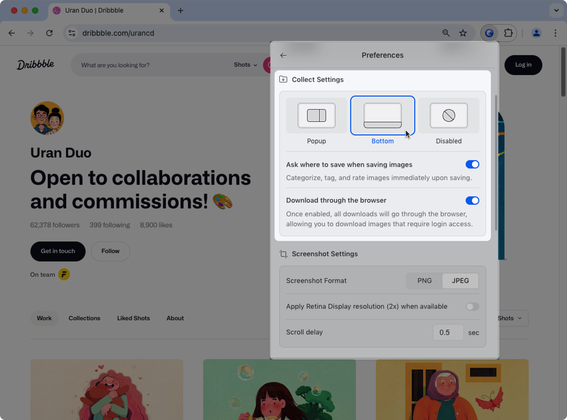This screenshot has width=567, height=420.
Task: Click the Collections tab on profile
Action: 84,318
